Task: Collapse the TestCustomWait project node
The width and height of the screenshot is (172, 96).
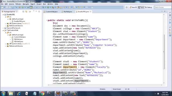Action: coord(3,30)
